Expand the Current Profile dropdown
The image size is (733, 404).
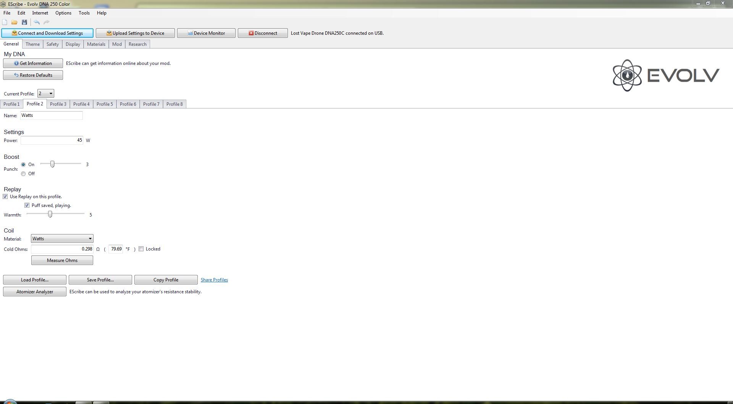click(x=46, y=94)
